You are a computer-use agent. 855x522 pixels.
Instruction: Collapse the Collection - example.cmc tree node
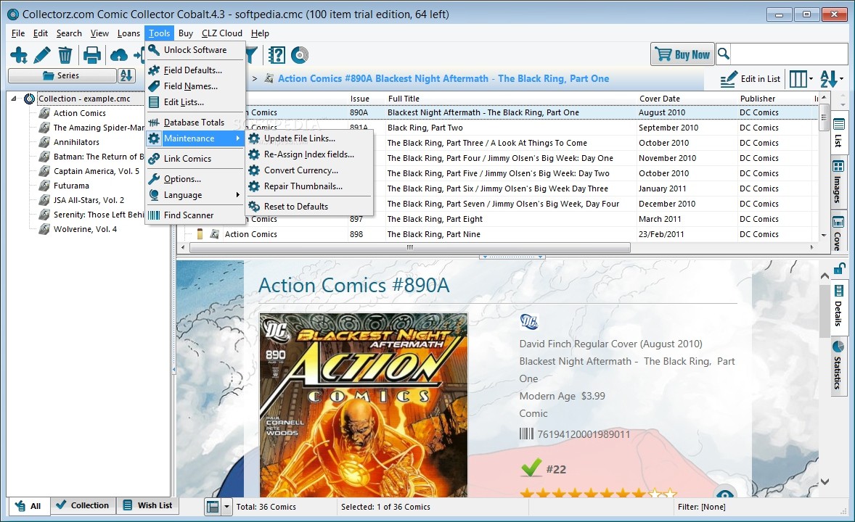click(14, 99)
